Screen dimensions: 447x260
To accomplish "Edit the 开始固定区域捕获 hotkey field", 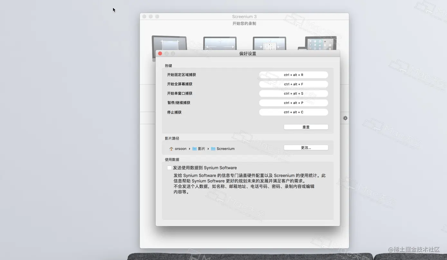I will [294, 75].
